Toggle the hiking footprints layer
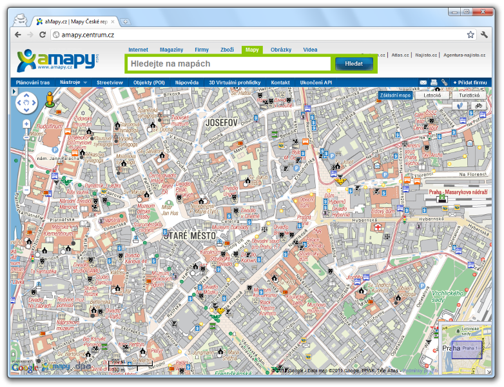Screen dimensions: 504x387 point(460,106)
